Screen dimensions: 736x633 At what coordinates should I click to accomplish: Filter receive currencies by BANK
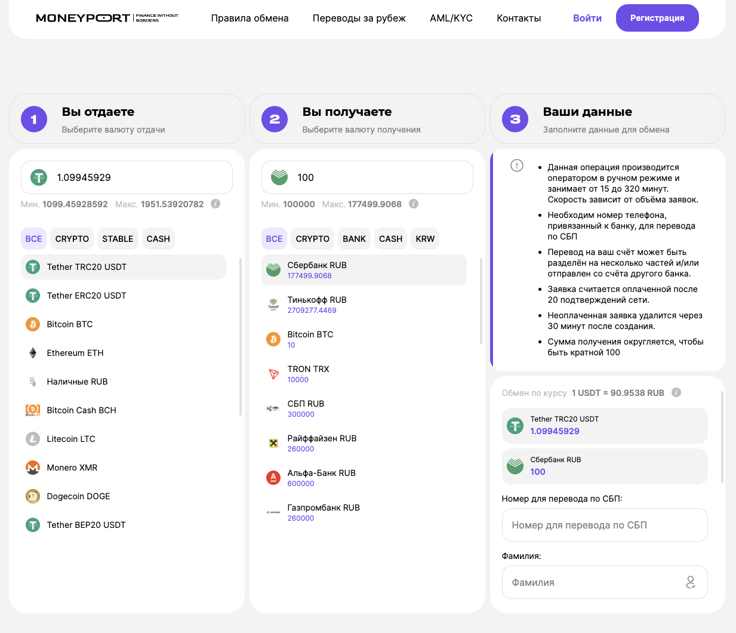point(354,239)
